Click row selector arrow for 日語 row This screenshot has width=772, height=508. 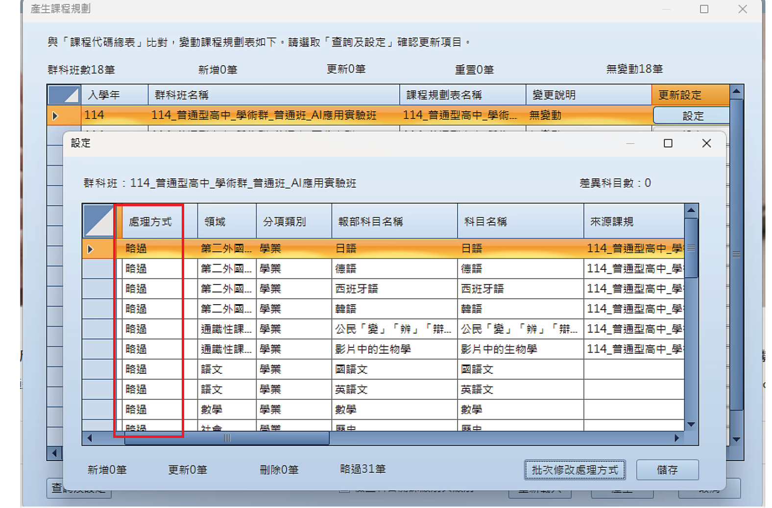(x=91, y=249)
